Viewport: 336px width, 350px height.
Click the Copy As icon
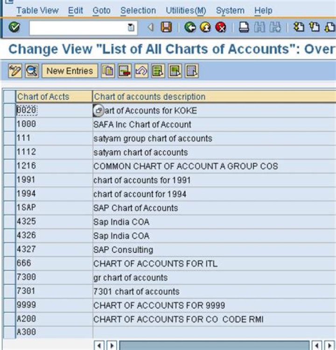click(x=108, y=71)
